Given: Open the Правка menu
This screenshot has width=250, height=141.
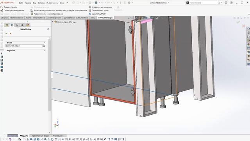Looking at the screenshot, I should [28, 3].
